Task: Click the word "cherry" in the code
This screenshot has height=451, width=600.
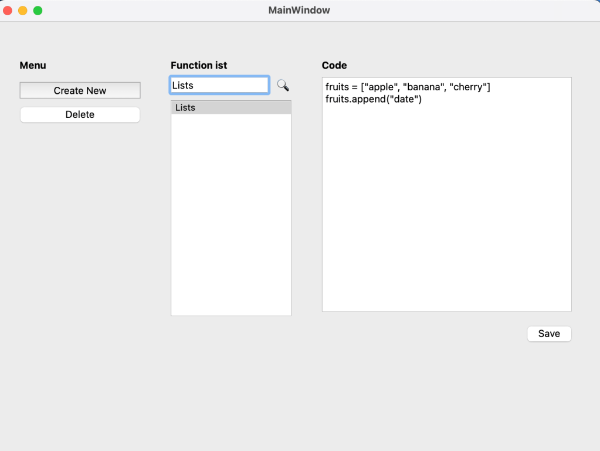Action: [467, 87]
